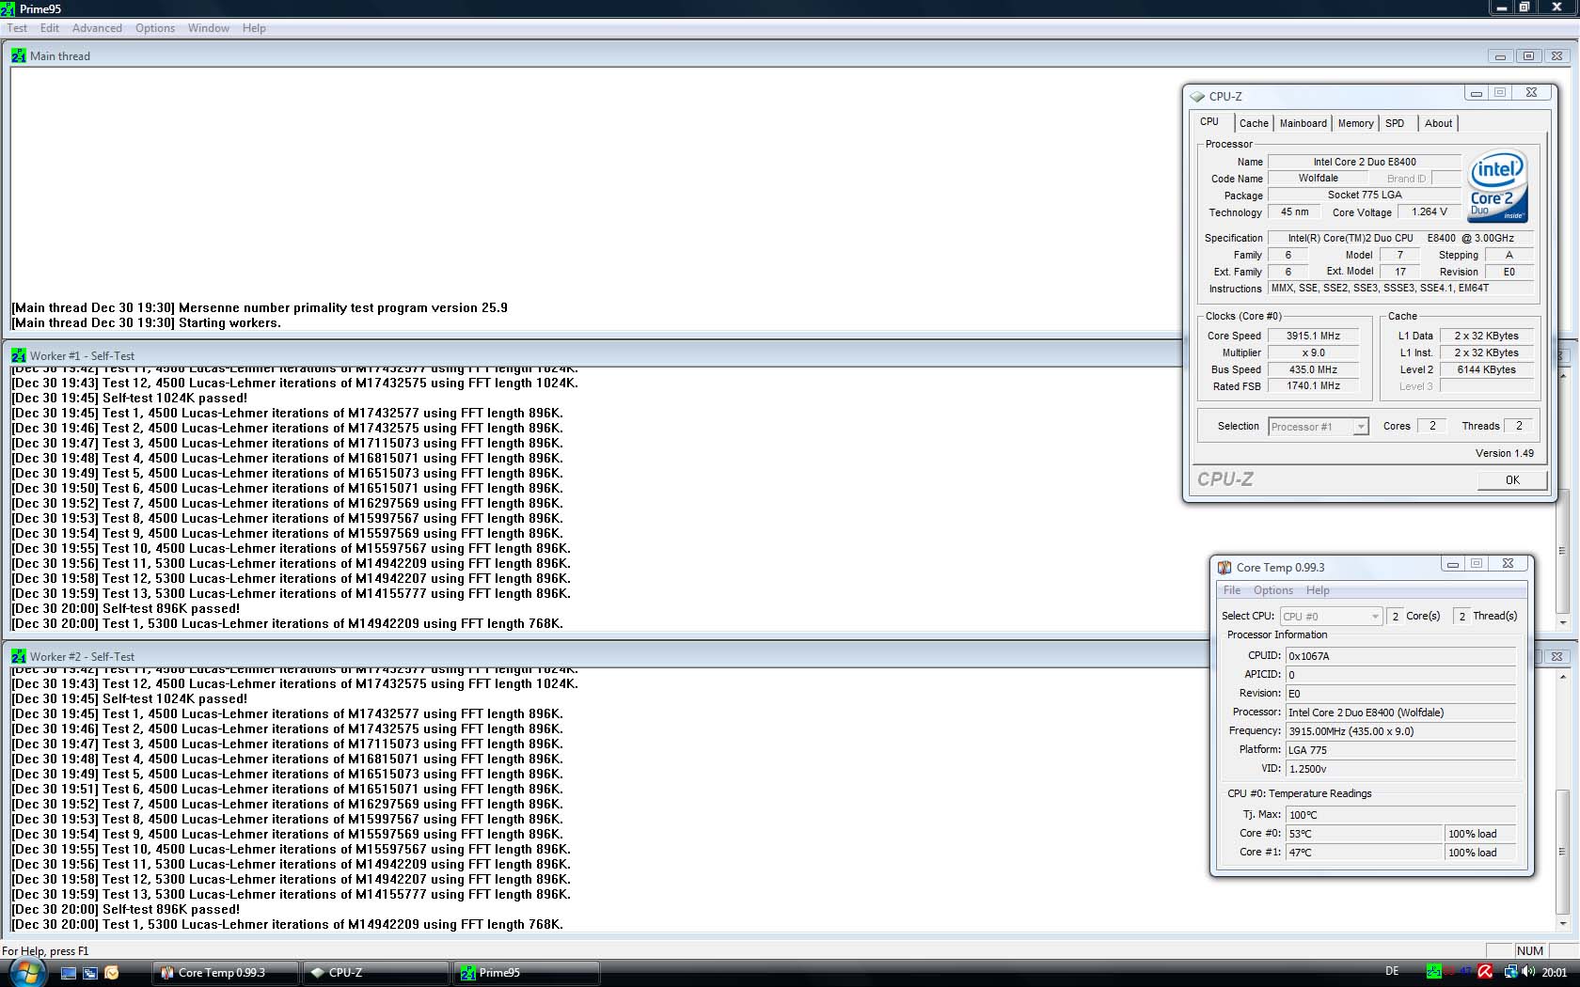This screenshot has height=987, width=1580.
Task: Click Worker #1 'Self-test 896K passed!' line
Action: pos(125,608)
